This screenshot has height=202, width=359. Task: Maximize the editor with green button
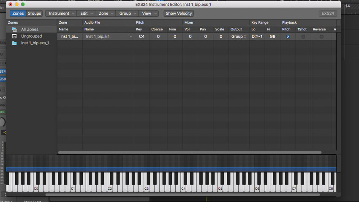coord(23,4)
